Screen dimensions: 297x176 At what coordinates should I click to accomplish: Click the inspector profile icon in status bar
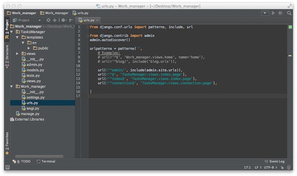tap(289, 167)
